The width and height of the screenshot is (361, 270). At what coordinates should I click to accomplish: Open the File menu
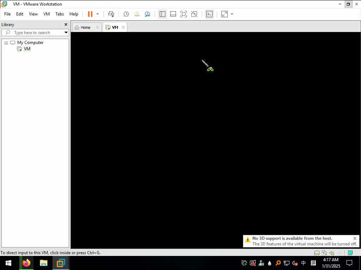7,14
